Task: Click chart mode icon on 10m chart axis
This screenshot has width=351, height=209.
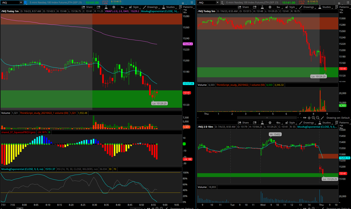Action: [x=342, y=127]
